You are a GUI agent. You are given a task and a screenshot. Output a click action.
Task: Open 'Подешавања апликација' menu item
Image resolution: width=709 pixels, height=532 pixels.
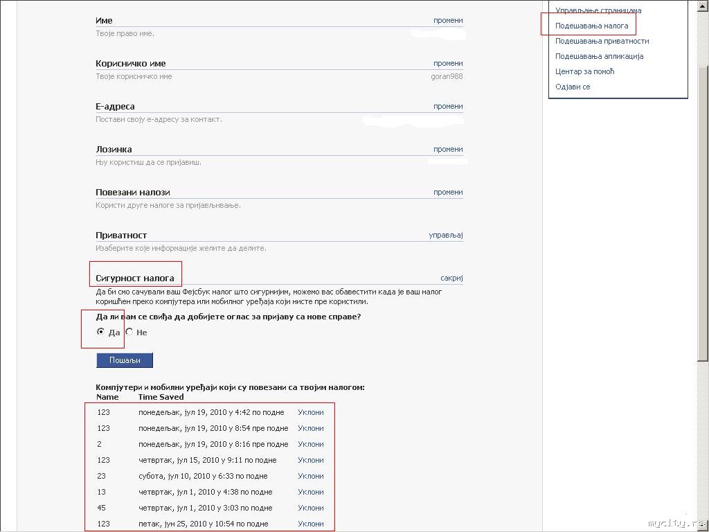599,57
